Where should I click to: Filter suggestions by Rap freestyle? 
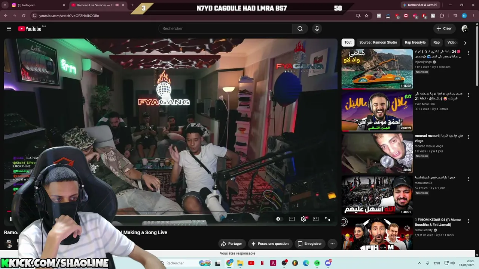coord(415,43)
